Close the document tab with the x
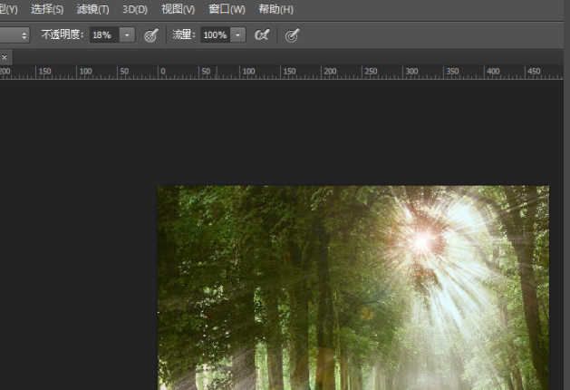 tap(4, 56)
